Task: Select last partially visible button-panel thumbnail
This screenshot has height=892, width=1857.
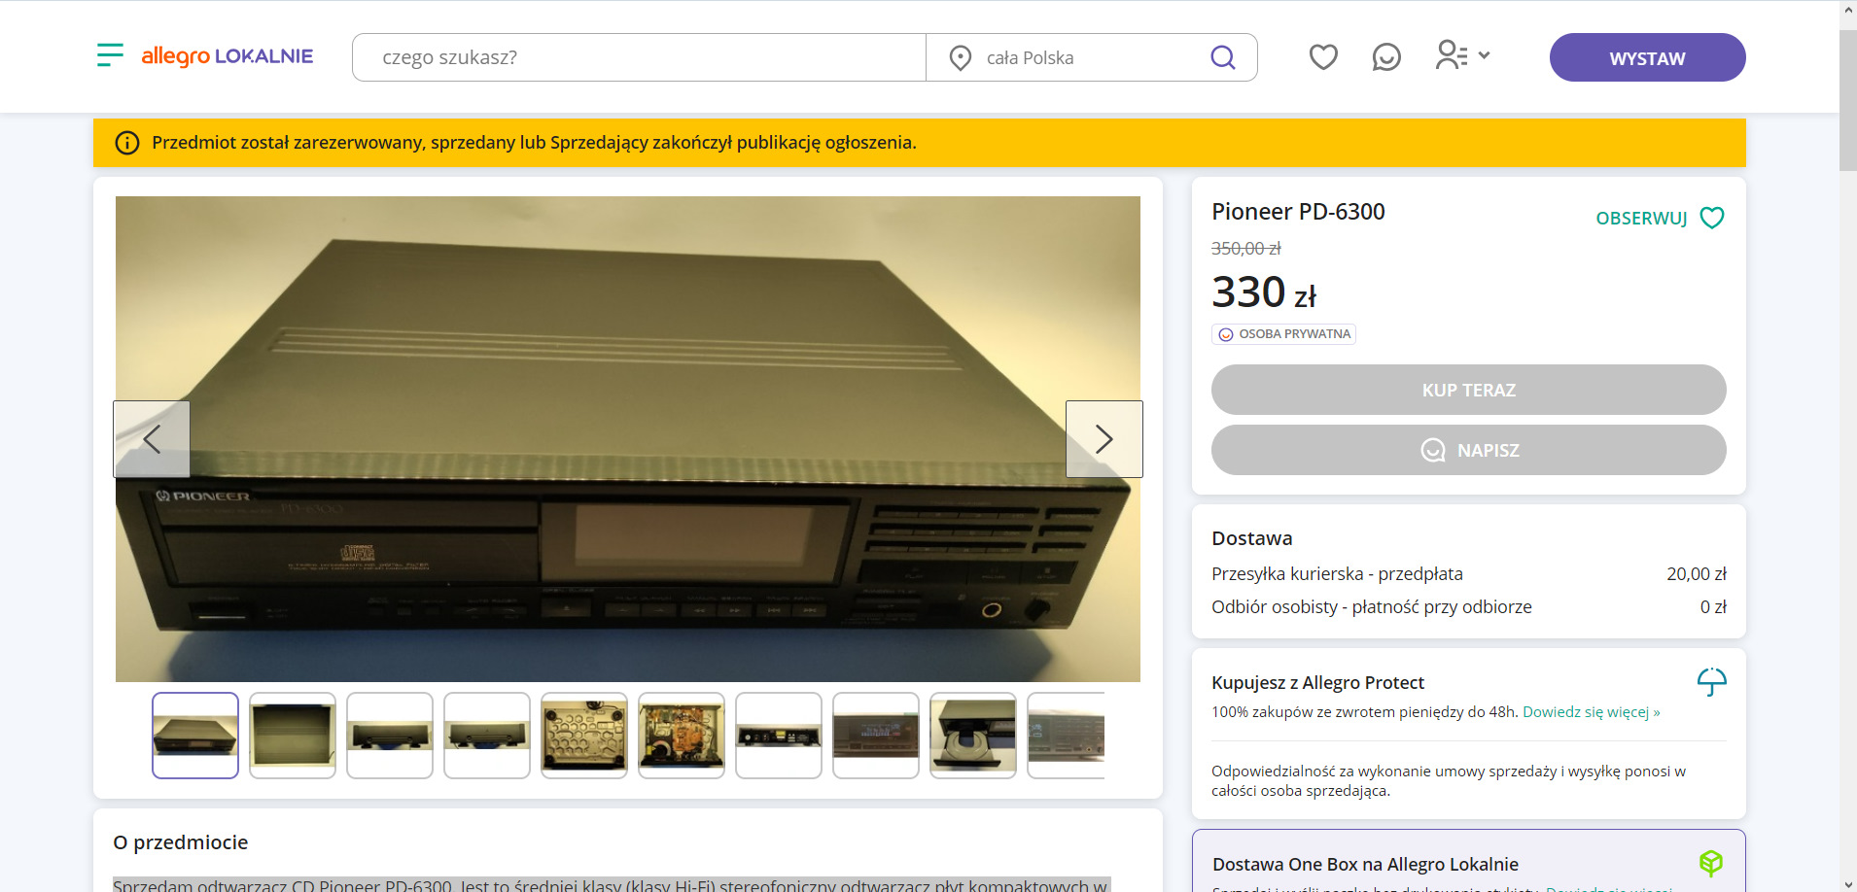Action: pos(1067,736)
